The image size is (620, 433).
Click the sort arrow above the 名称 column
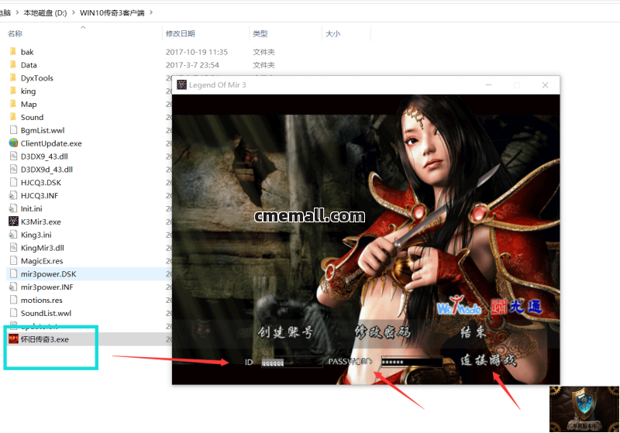tap(83, 27)
